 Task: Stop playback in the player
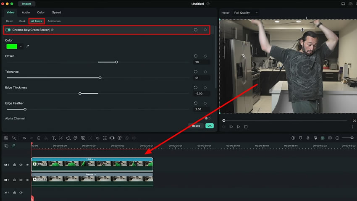point(246,127)
